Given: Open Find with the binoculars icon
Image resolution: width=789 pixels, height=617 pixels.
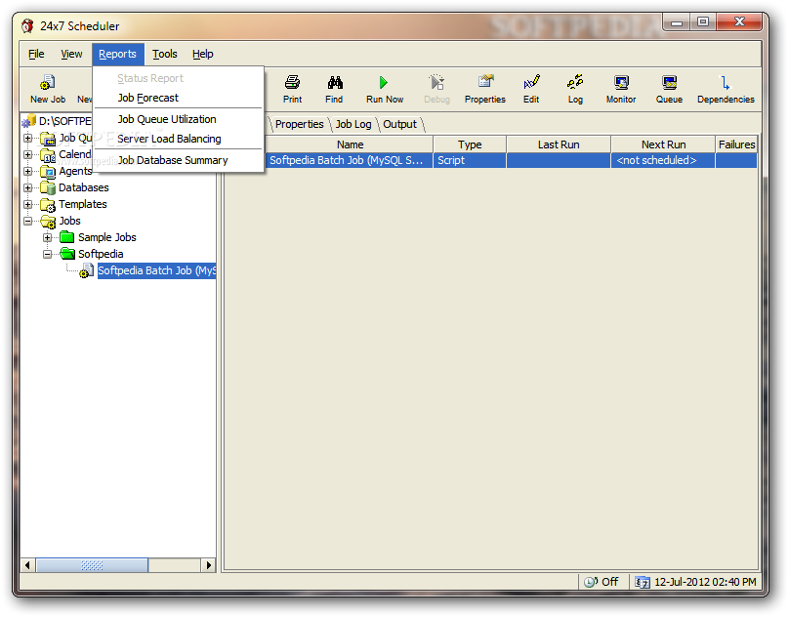Looking at the screenshot, I should click(x=335, y=82).
